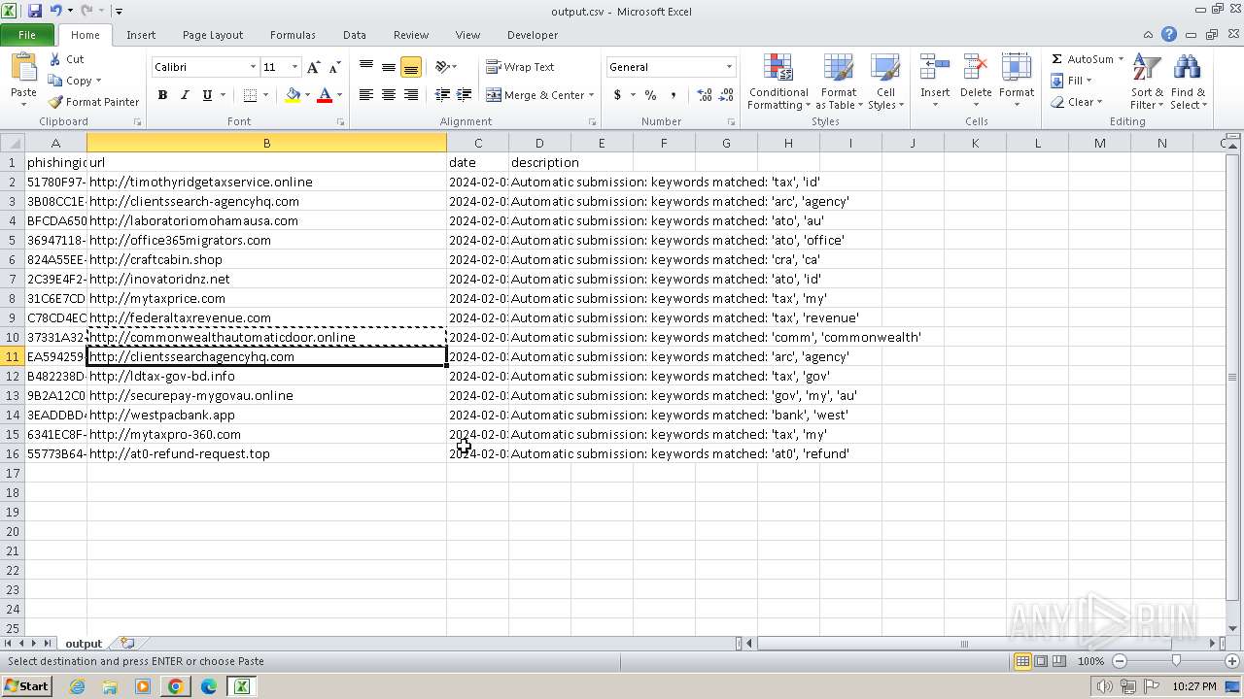Open Conditional Formatting menu
The image size is (1244, 699).
point(778,82)
